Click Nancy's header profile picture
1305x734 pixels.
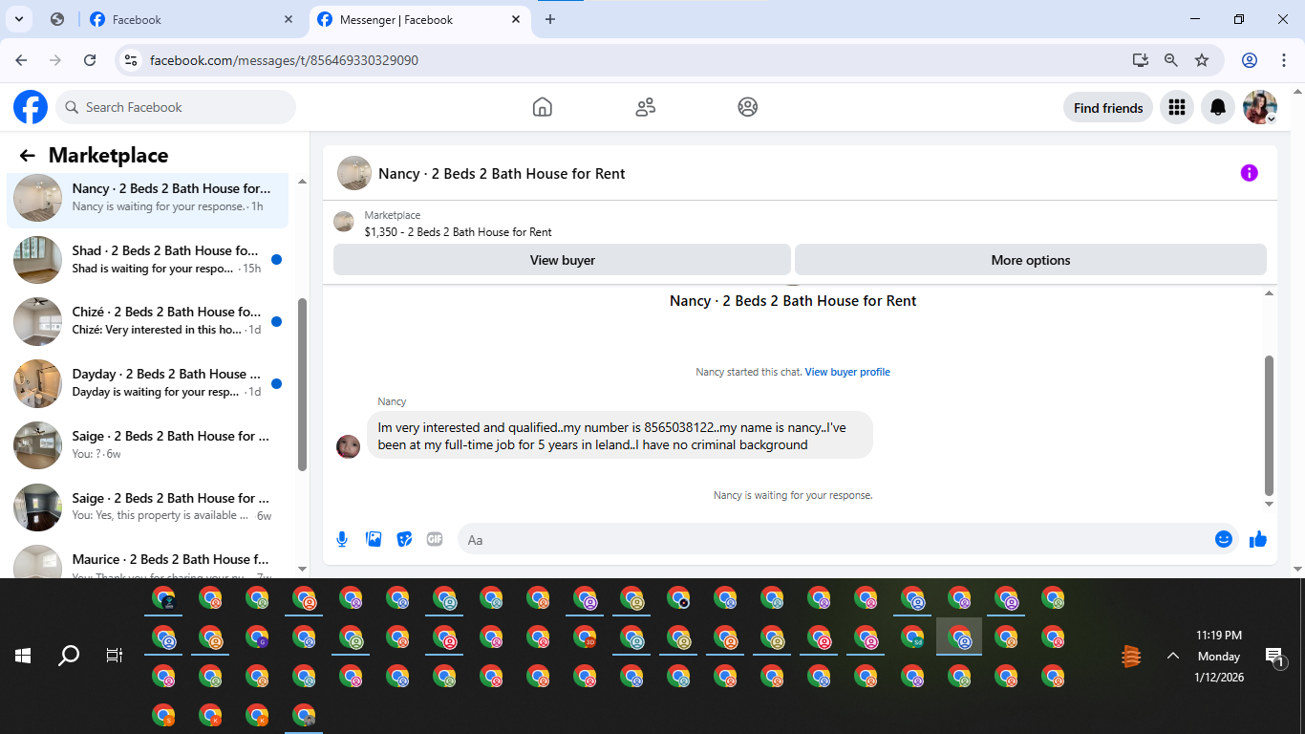point(354,173)
